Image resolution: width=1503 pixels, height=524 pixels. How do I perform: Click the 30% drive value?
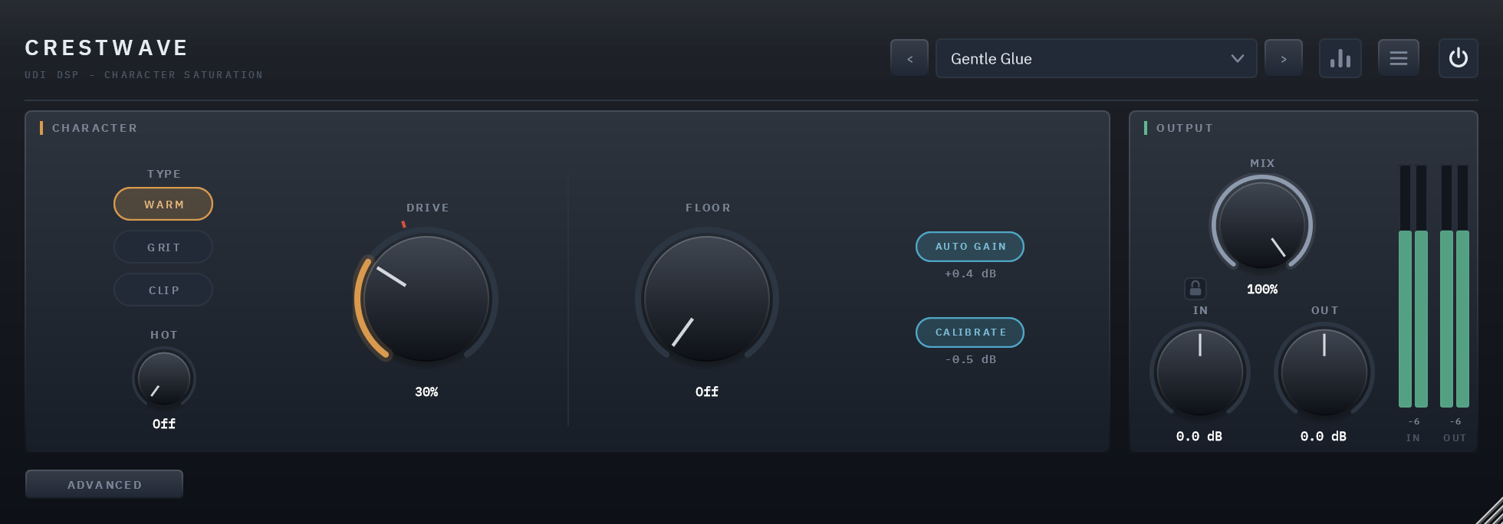tap(426, 391)
